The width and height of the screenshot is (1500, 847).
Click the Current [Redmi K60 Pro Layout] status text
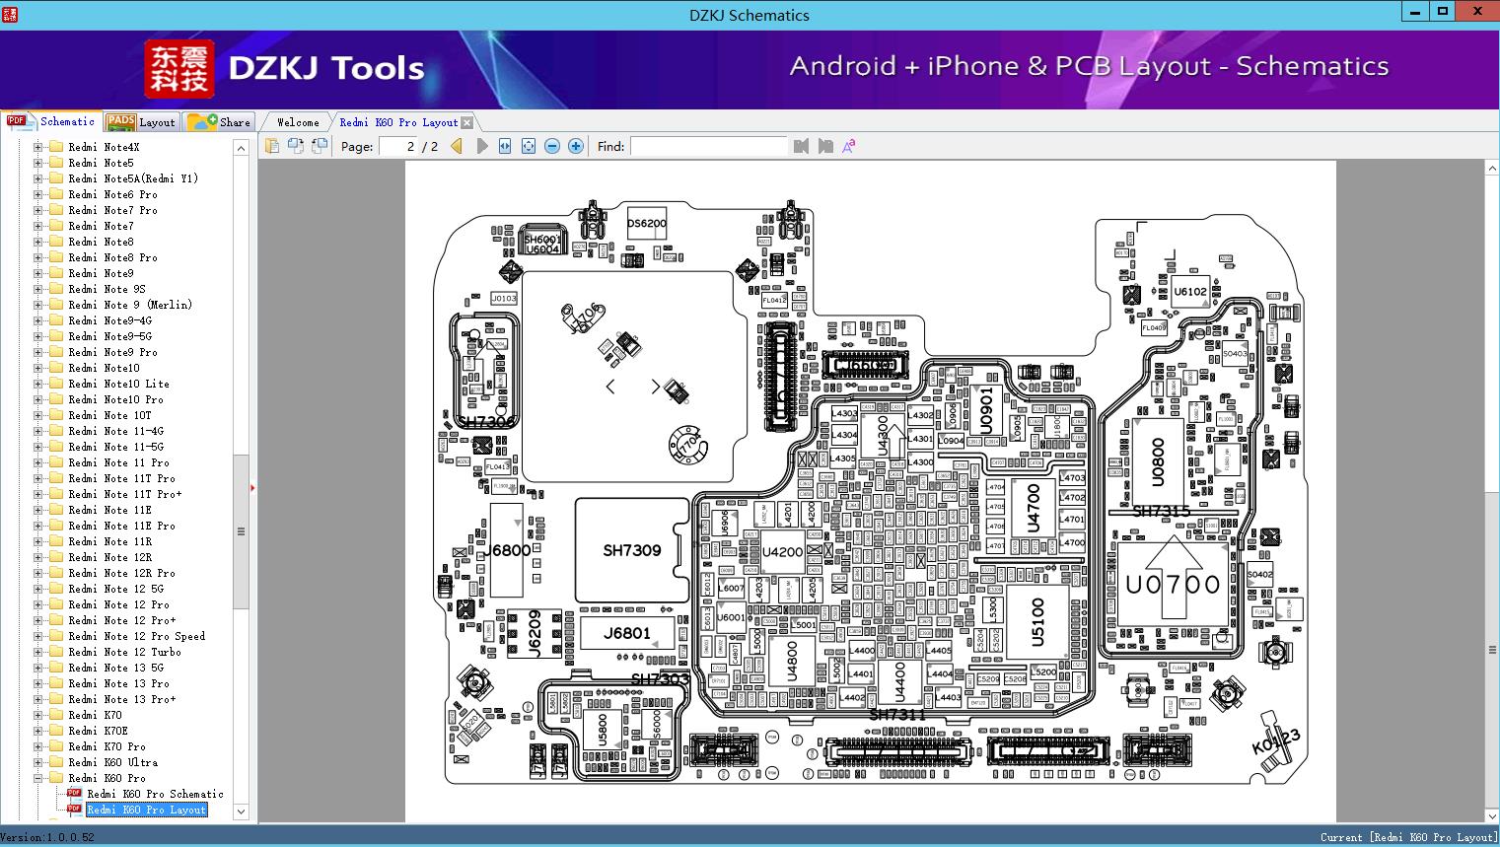[x=1408, y=837]
